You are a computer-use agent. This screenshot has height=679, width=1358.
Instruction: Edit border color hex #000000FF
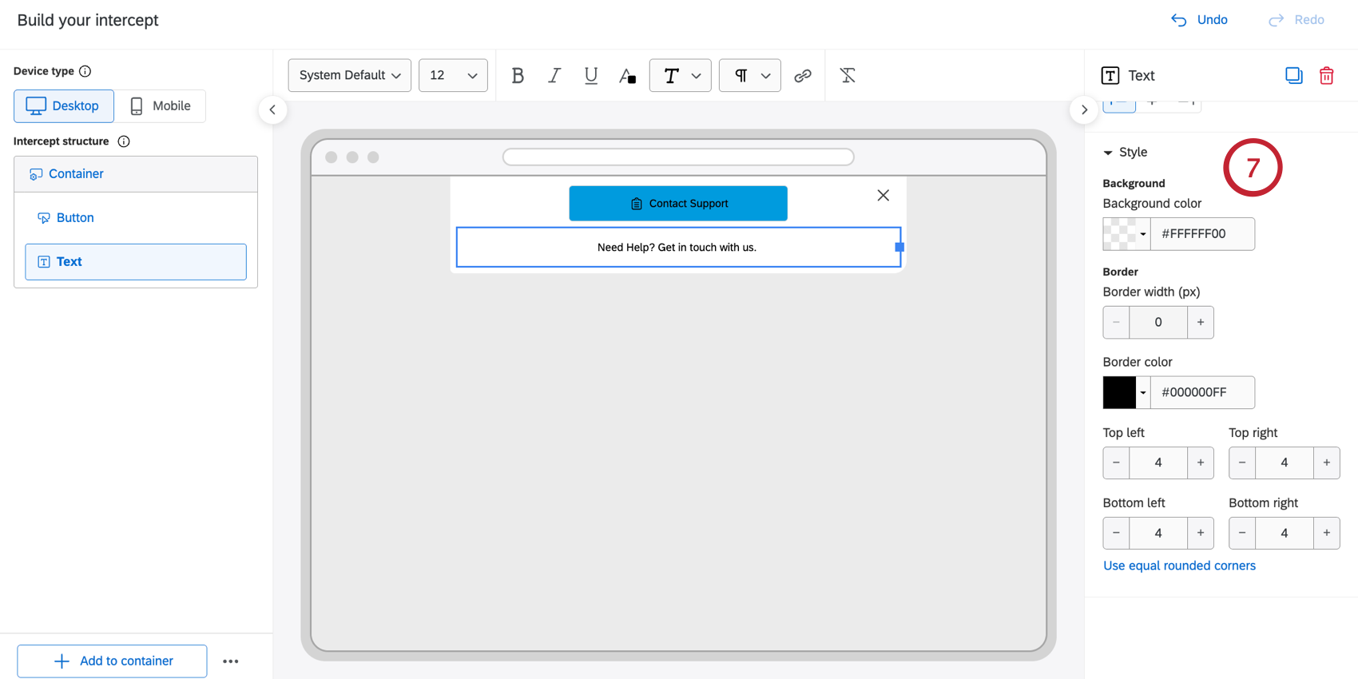pos(1202,392)
